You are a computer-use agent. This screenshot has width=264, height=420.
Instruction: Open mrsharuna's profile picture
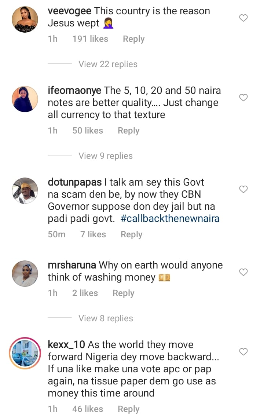click(25, 274)
